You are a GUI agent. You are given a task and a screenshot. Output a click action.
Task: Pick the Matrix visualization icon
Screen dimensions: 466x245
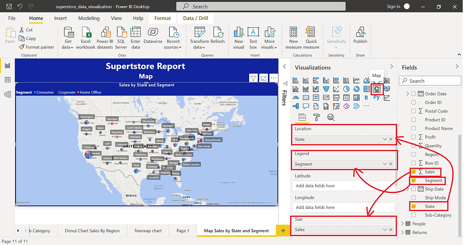click(x=356, y=98)
